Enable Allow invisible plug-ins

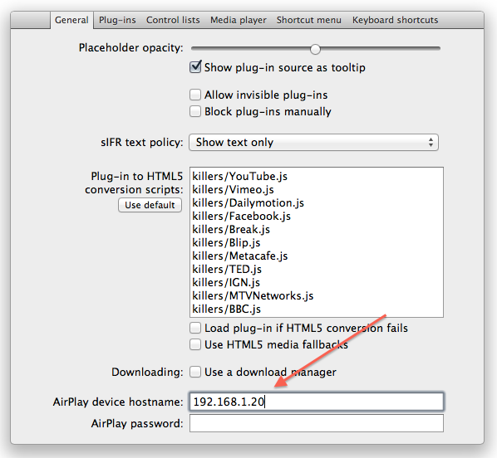pos(195,95)
